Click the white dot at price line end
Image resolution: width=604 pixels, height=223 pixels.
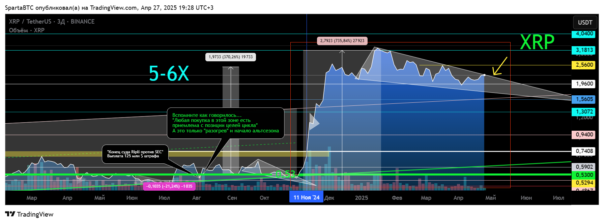point(485,75)
